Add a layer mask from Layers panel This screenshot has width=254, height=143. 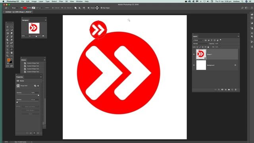point(222,89)
